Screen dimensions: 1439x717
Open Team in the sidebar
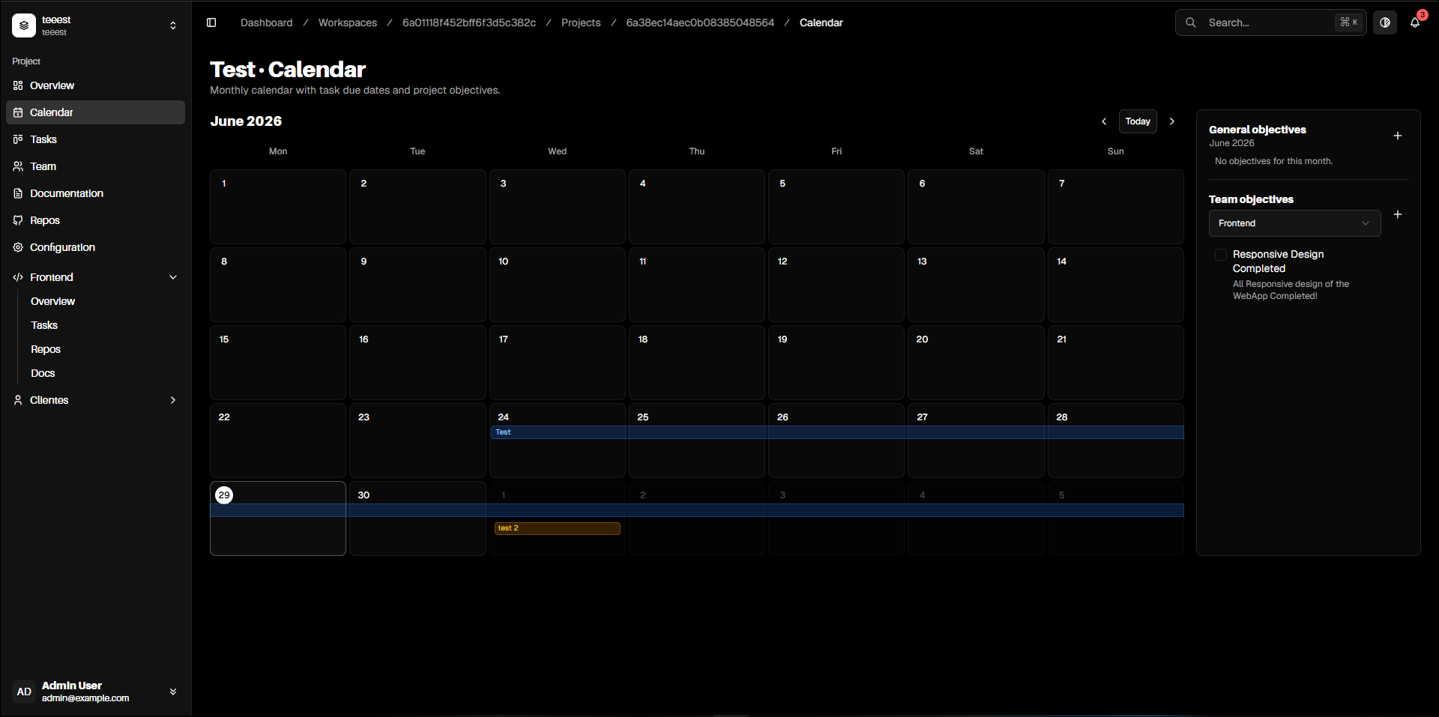tap(95, 166)
